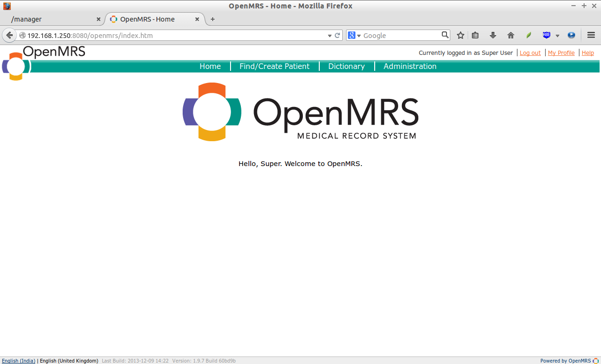
Task: Click the large OpenMRS center logo
Action: [x=300, y=112]
